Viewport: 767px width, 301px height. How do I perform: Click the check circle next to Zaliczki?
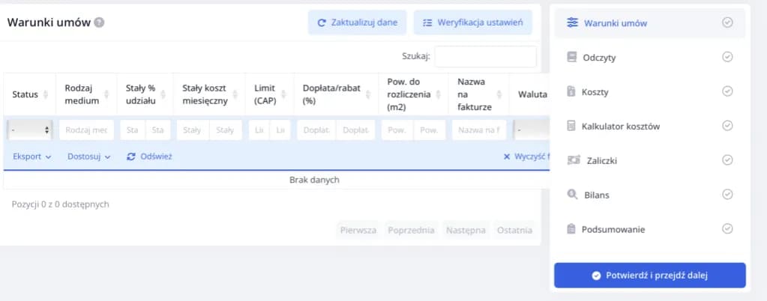coord(727,159)
